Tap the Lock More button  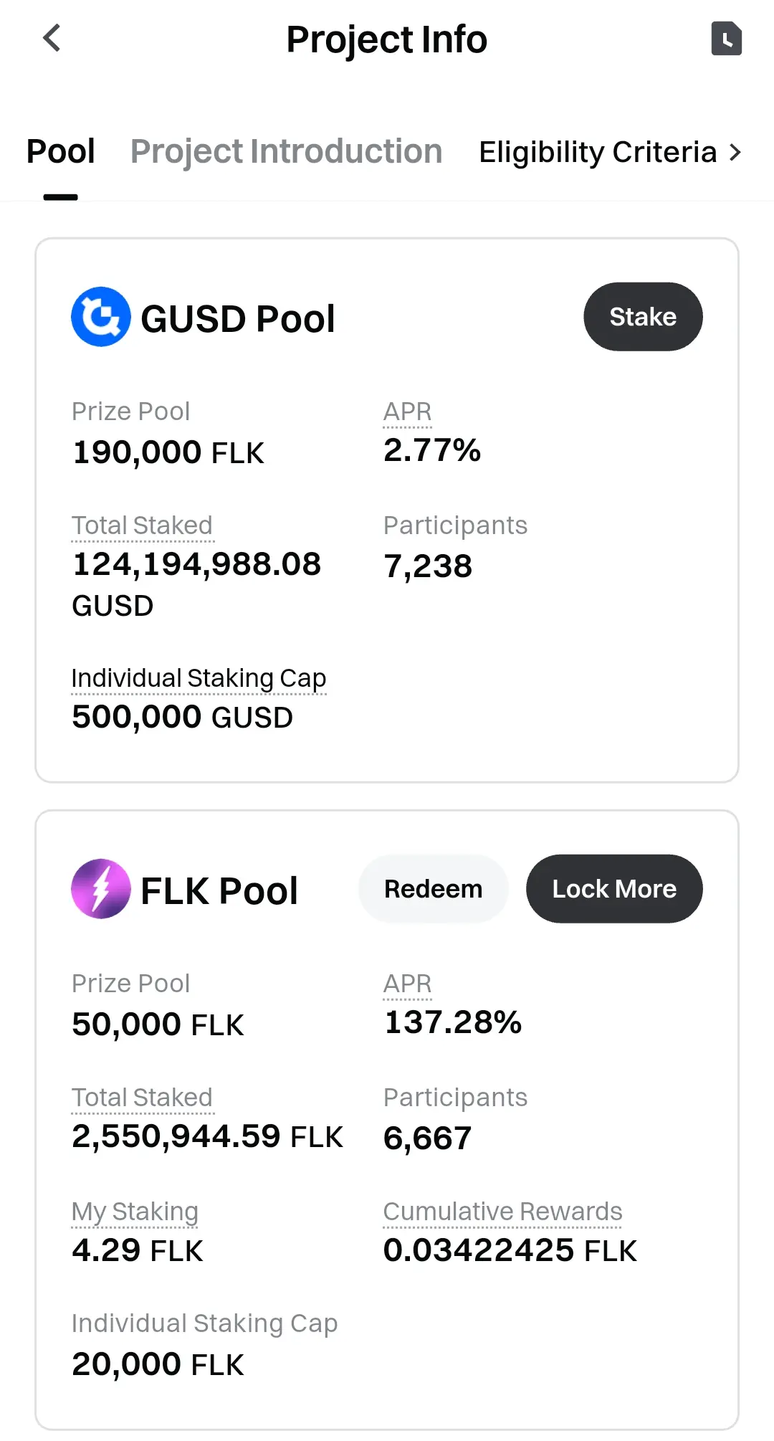[614, 889]
